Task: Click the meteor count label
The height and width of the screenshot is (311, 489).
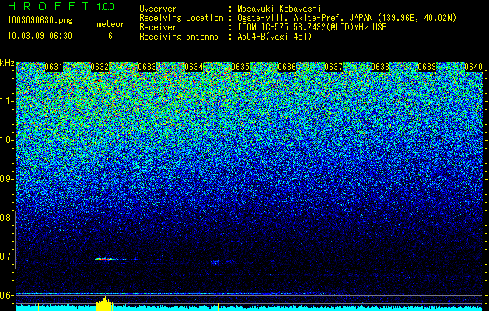Action: click(110, 24)
